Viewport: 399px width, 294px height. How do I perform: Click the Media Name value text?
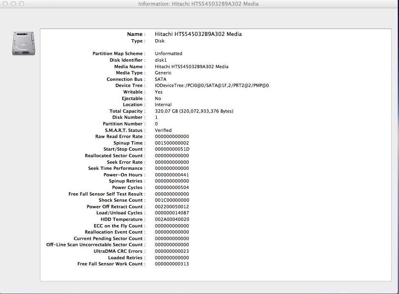point(192,67)
